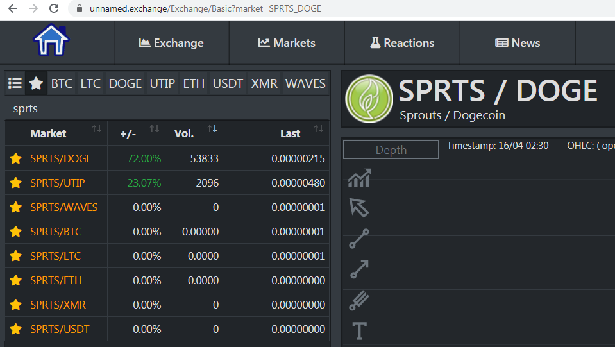
Task: Switch to LTC market tab
Action: pyautogui.click(x=90, y=83)
